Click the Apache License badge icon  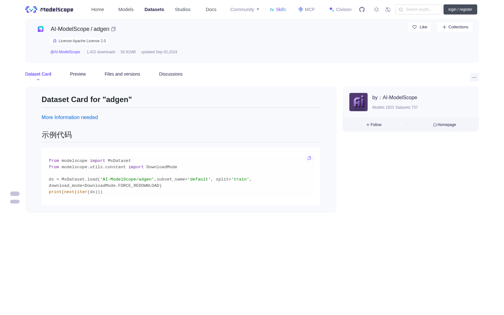pos(55,41)
